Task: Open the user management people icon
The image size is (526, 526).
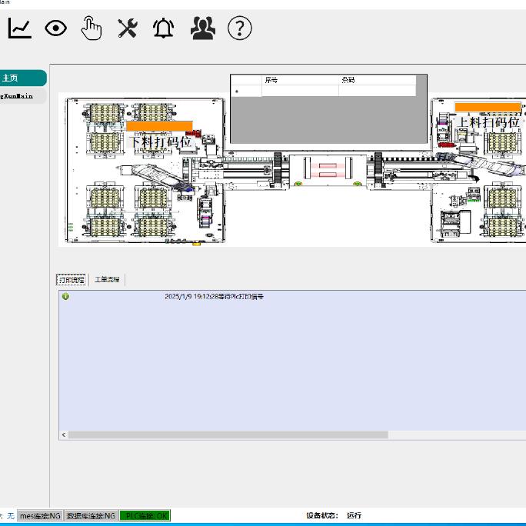Action: [203, 28]
